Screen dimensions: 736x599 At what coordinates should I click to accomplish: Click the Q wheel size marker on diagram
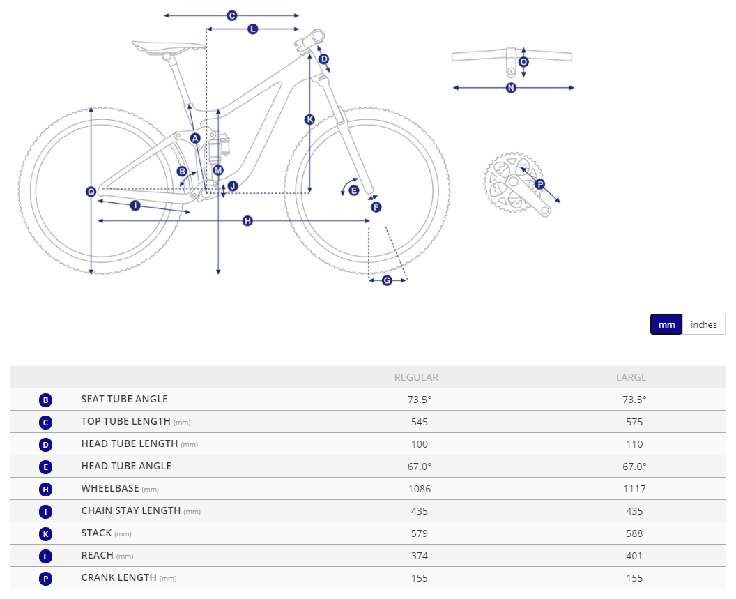(x=91, y=192)
